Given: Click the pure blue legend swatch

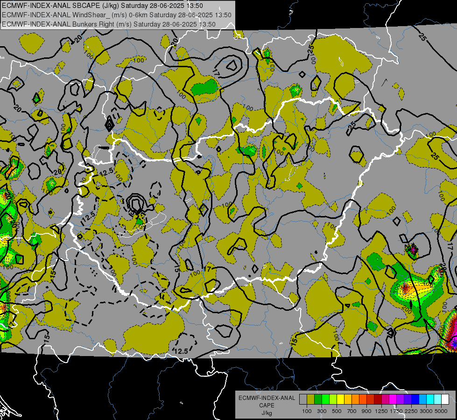Looking at the screenshot, I should (x=415, y=399).
